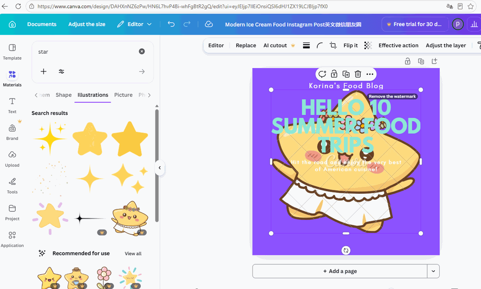This screenshot has width=481, height=289.
Task: Open the Materials panel in the sidebar
Action: 12,78
